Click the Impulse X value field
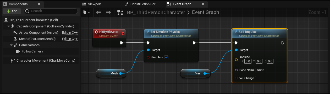The image size is (330, 94). 248,61
